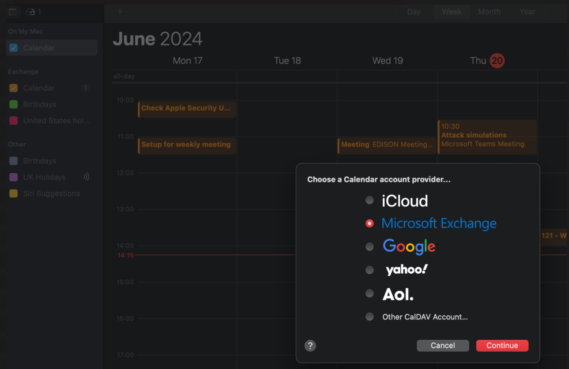The image size is (569, 369).
Task: Select the Aol logo
Action: [x=398, y=294]
